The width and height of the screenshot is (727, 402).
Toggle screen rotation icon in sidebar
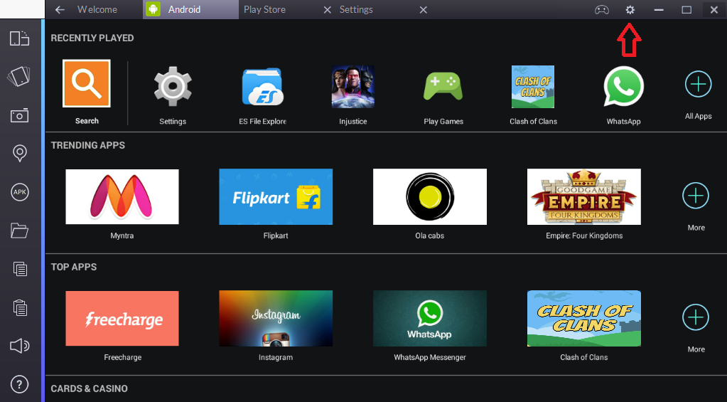pos(19,38)
